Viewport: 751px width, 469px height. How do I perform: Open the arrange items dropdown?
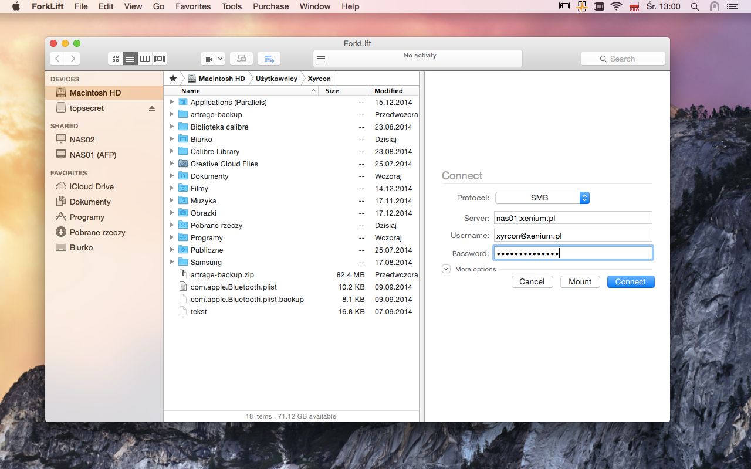213,59
